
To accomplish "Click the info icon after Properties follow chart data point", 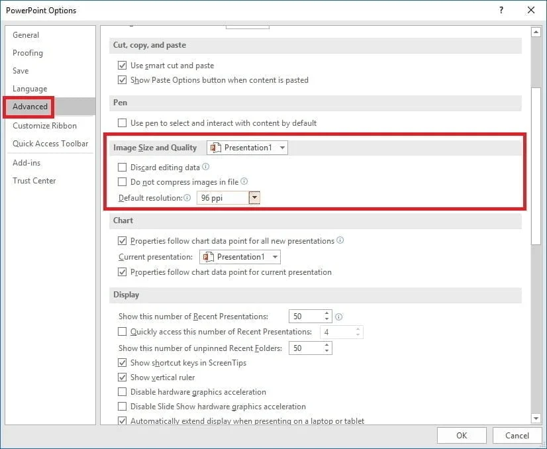I will point(341,240).
